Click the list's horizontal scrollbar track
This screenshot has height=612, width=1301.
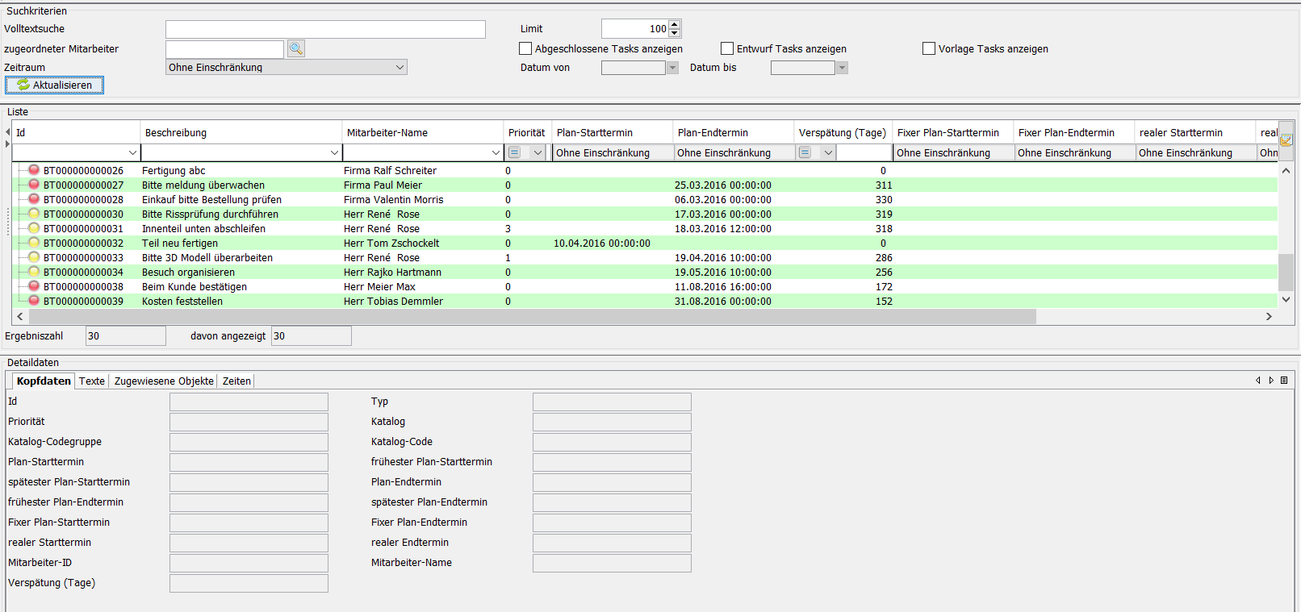[1146, 317]
